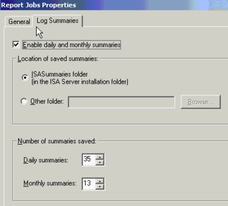Click the Enable daily and monthly summaries label
Image resolution: width=228 pixels, height=206 pixels.
pos(71,45)
